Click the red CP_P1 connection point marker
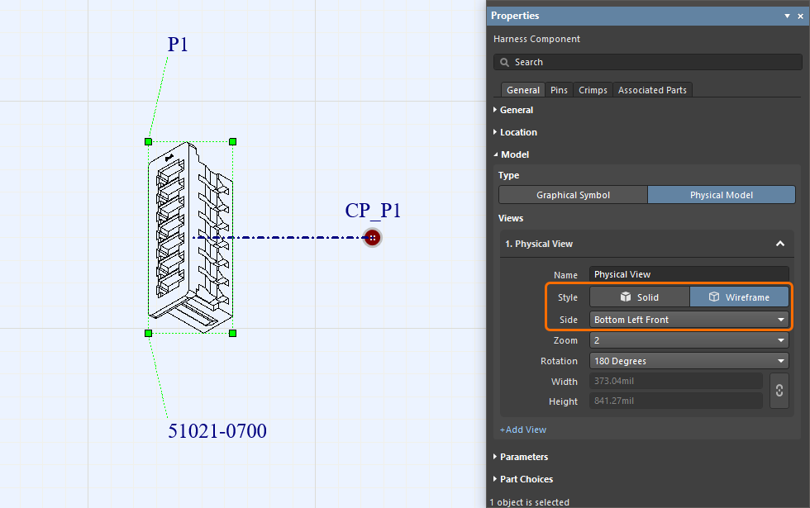Viewport: 810px width, 508px height. click(372, 238)
